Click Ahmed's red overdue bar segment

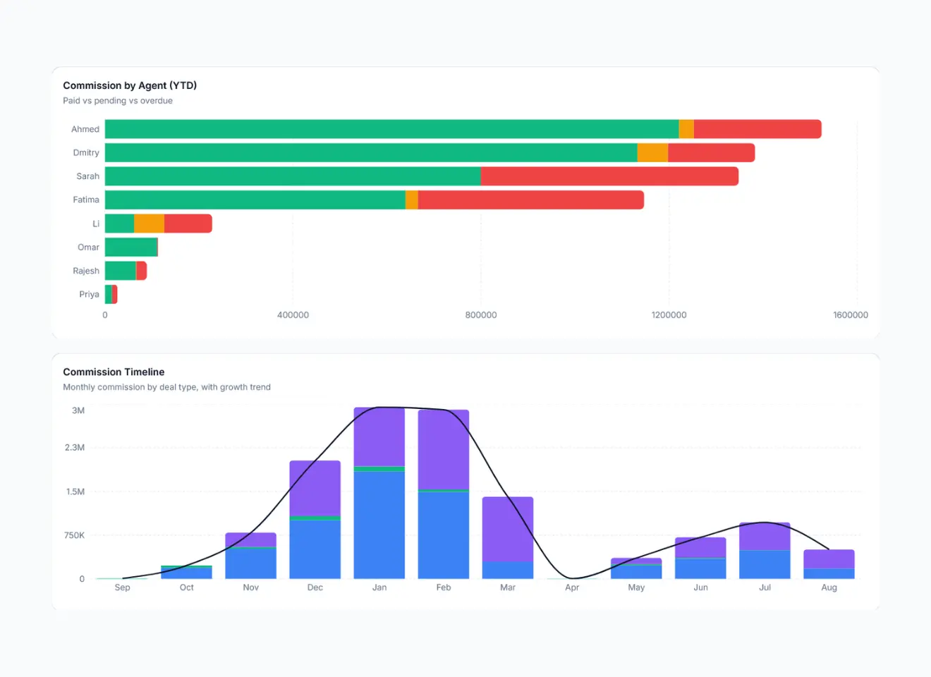757,129
